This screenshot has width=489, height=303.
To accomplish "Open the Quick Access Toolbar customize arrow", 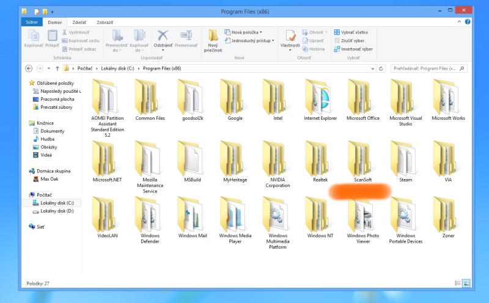I will pyautogui.click(x=53, y=12).
